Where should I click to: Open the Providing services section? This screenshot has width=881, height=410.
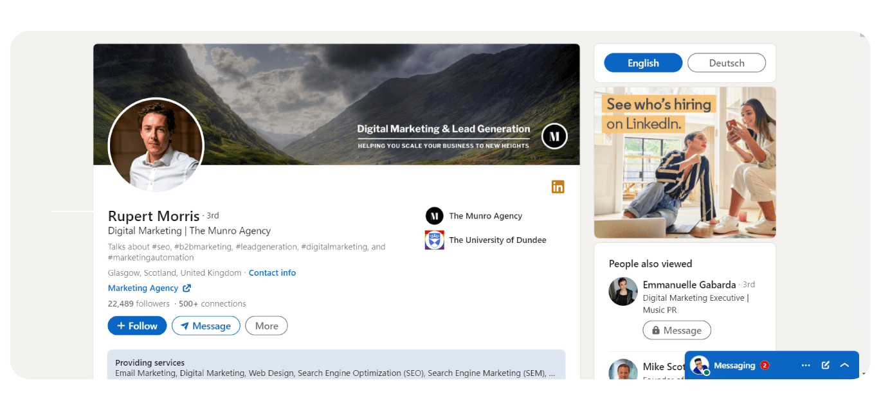336,364
